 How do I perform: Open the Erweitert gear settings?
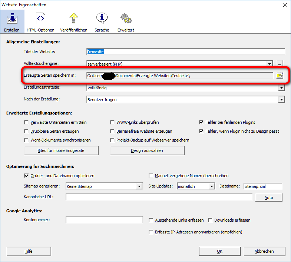[x=126, y=22]
